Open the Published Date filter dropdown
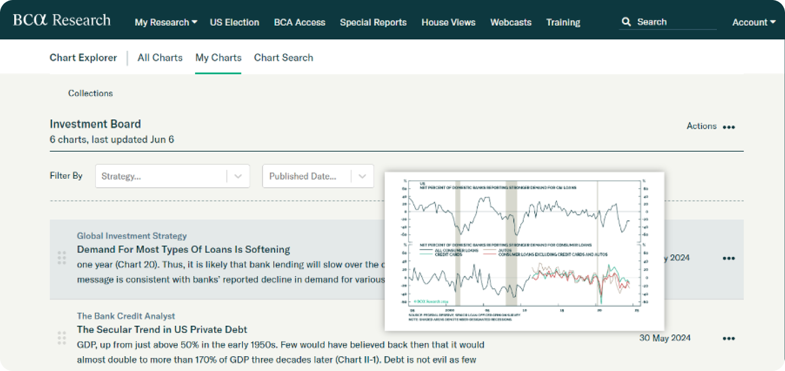Viewport: 785px width, 371px height. (x=362, y=176)
